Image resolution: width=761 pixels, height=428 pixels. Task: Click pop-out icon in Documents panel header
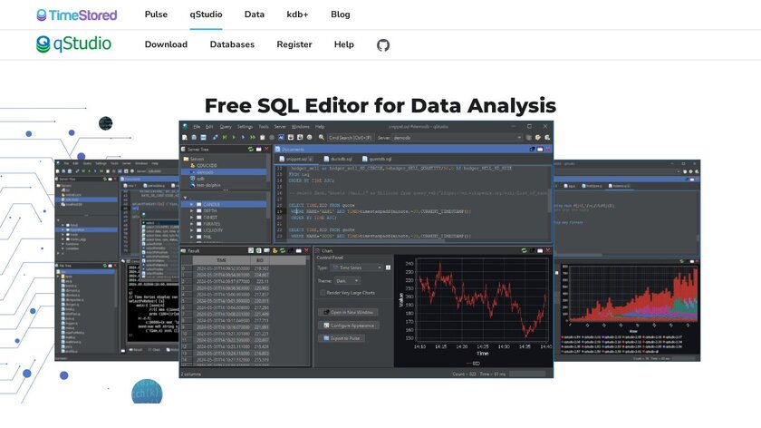click(x=532, y=149)
